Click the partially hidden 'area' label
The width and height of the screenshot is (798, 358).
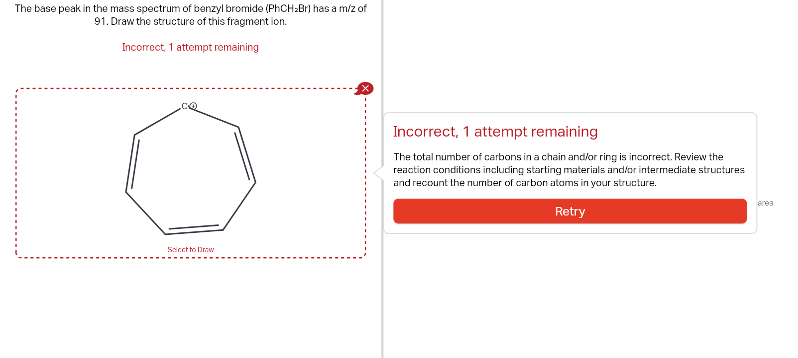click(x=765, y=203)
